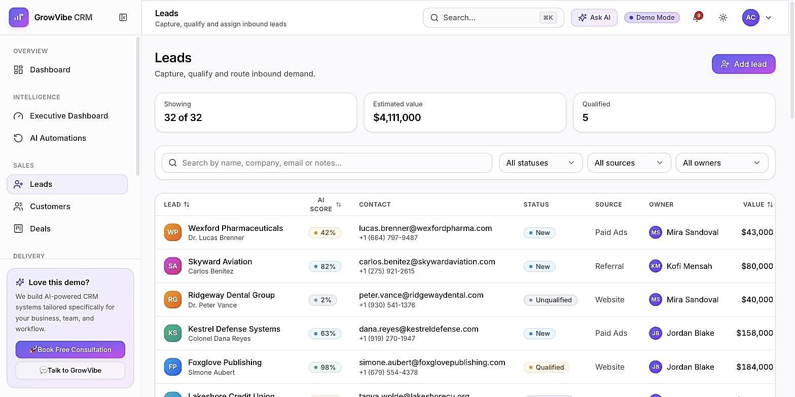Open Dashboard in sidebar
795x397 pixels.
click(x=67, y=70)
